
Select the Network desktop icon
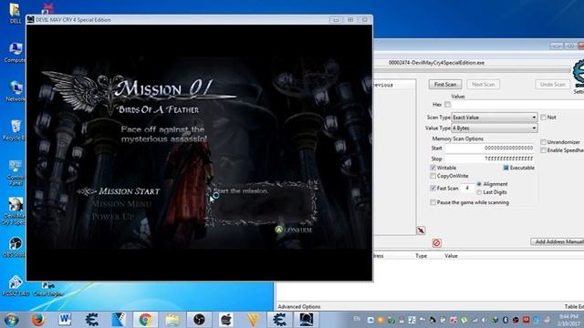16,91
